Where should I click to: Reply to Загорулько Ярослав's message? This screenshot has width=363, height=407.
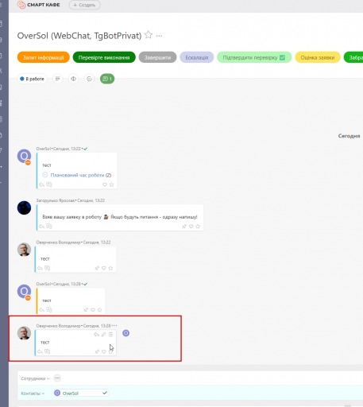tap(41, 226)
